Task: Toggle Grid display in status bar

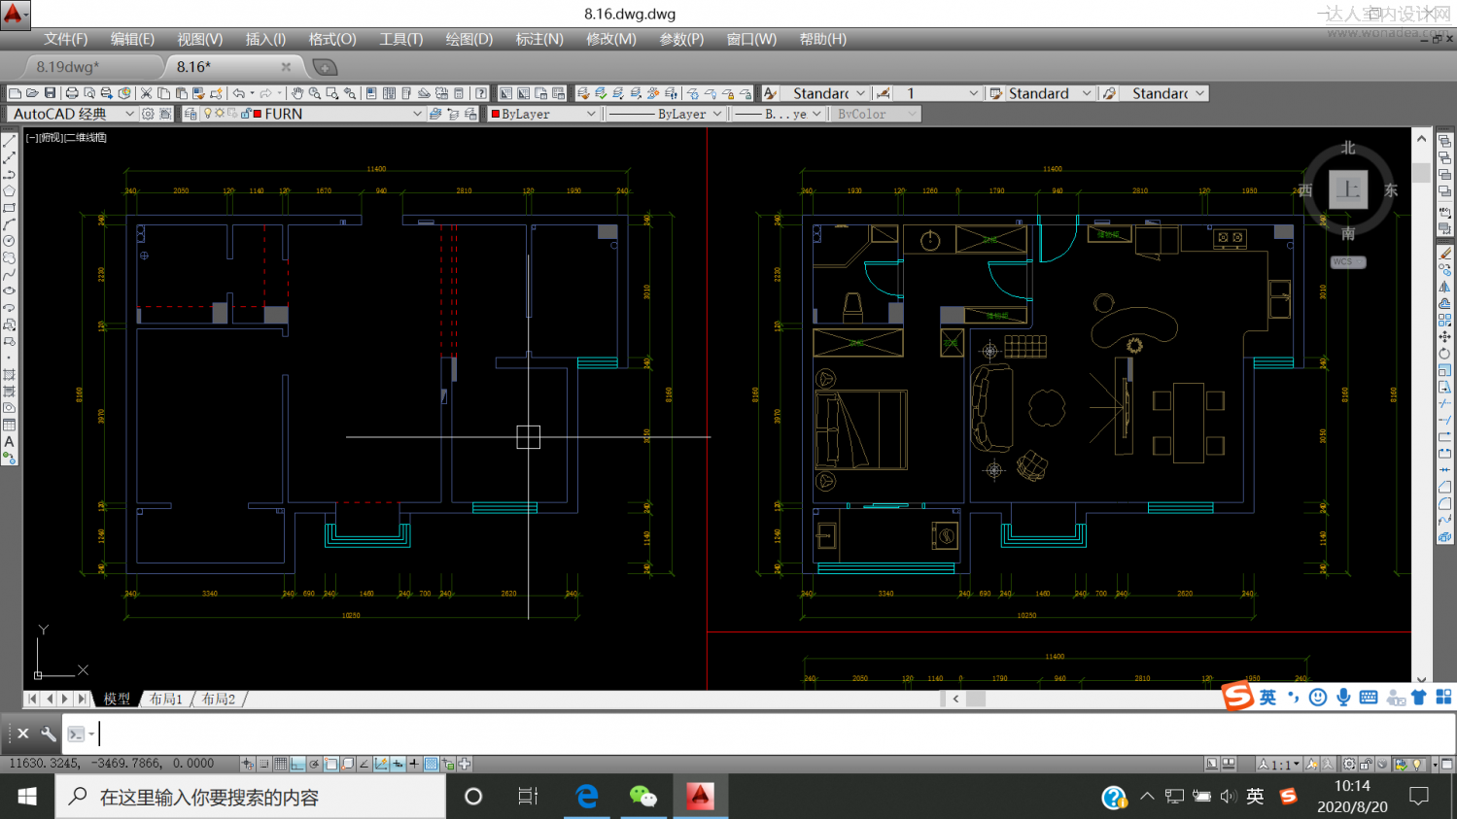Action: pos(280,765)
